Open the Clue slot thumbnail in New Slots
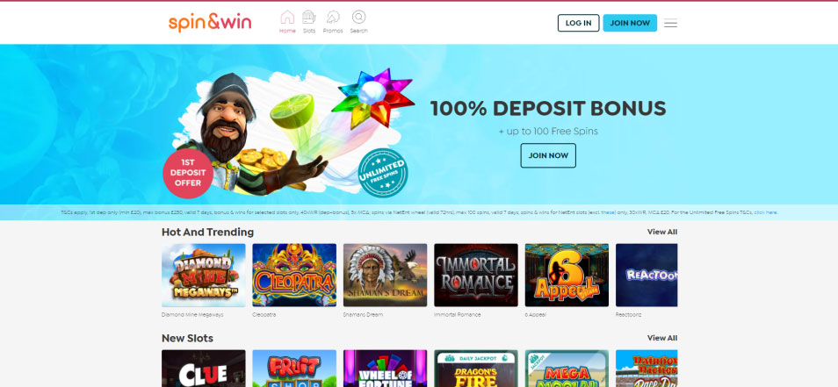This screenshot has height=387, width=838. tap(204, 369)
